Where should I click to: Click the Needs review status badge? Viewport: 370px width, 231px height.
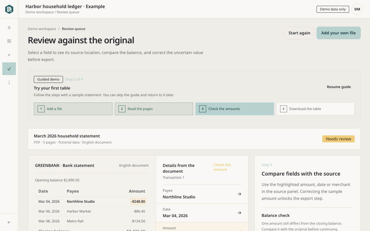click(x=338, y=139)
